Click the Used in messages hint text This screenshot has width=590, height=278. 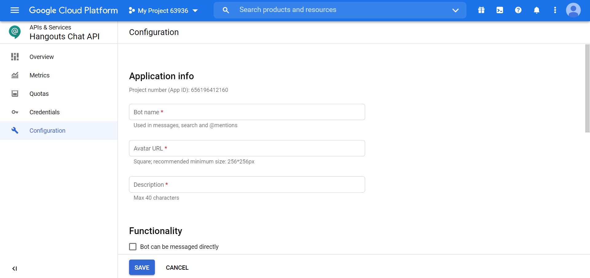click(186, 125)
